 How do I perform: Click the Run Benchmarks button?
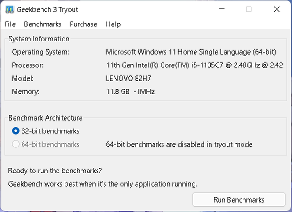[239, 200]
